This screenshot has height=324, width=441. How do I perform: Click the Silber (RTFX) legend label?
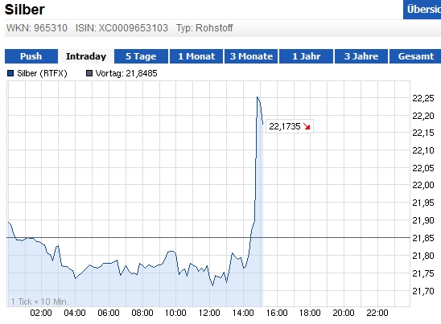(42, 73)
